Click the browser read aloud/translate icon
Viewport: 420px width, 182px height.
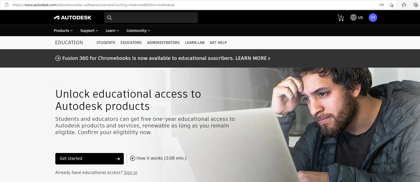[x=382, y=5]
